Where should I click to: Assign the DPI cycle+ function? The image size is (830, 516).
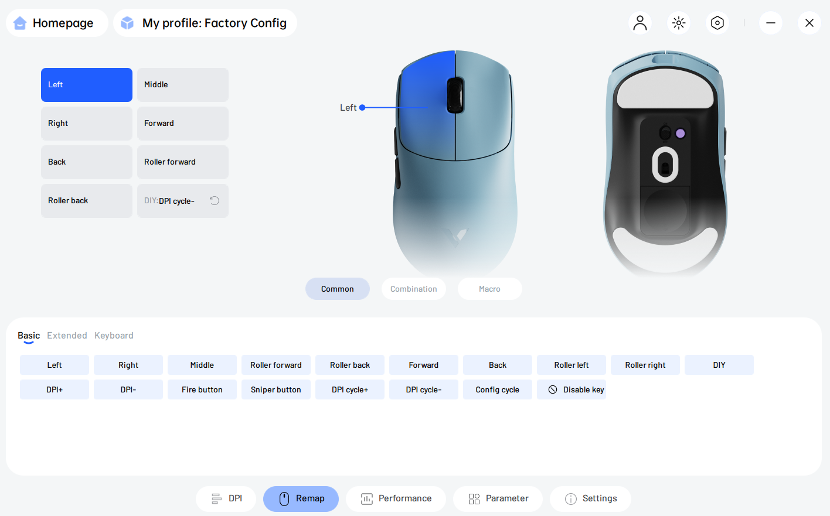click(x=350, y=389)
